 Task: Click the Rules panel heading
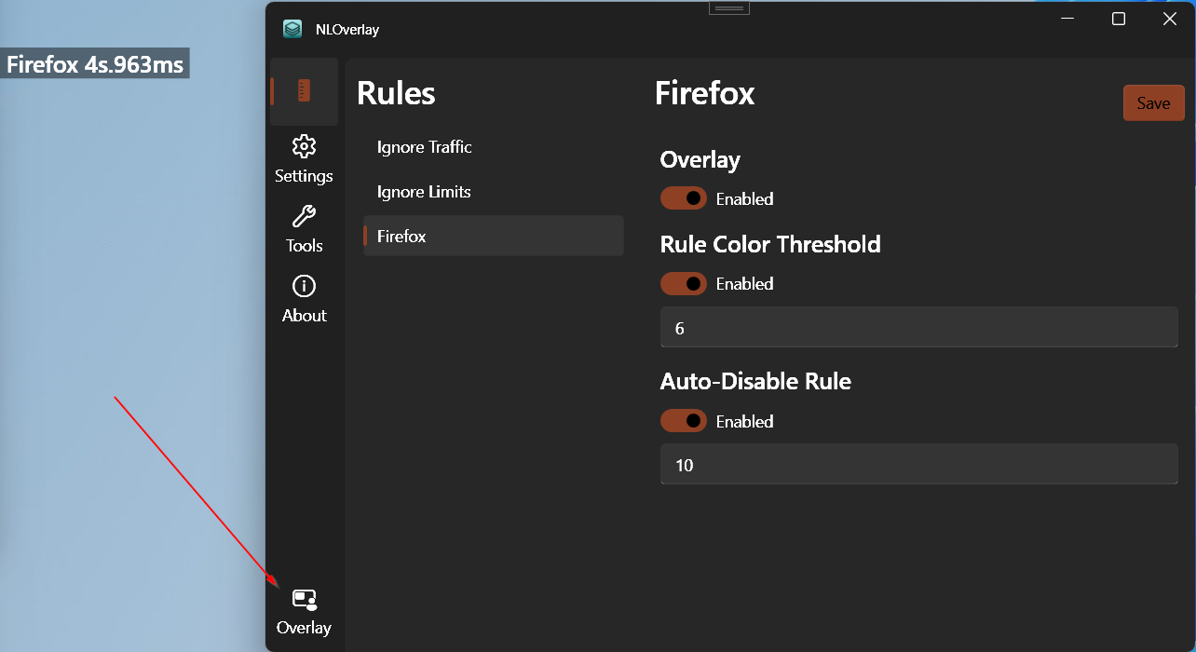coord(396,93)
